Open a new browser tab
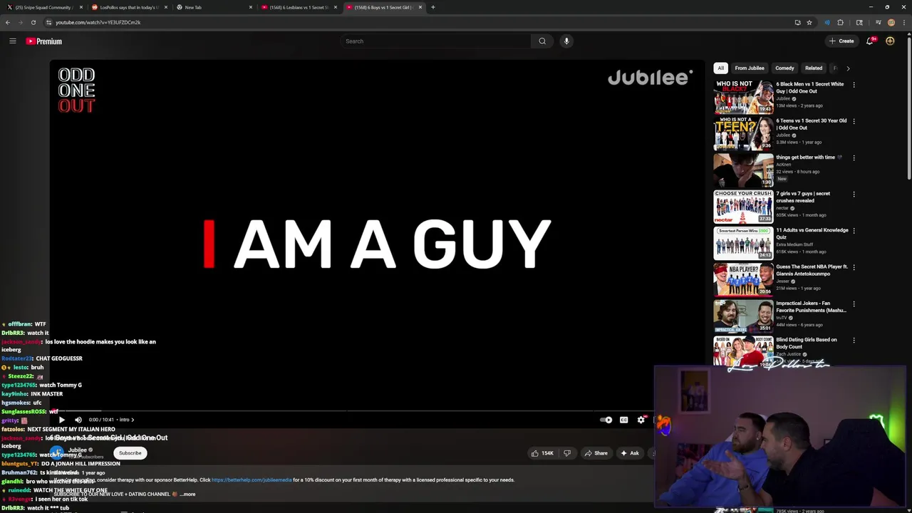The image size is (912, 513). 432,7
